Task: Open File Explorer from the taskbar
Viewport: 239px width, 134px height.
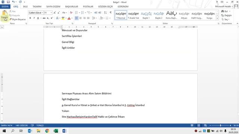Action: (x=38, y=131)
